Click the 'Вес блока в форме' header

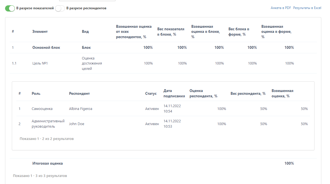point(239,31)
